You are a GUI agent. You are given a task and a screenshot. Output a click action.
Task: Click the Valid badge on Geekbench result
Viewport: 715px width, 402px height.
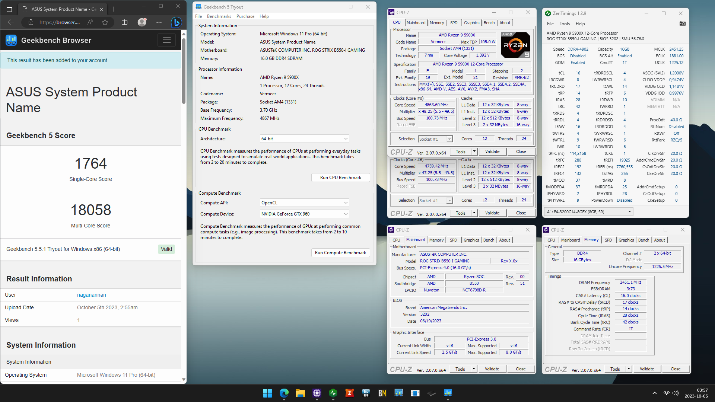(x=166, y=249)
